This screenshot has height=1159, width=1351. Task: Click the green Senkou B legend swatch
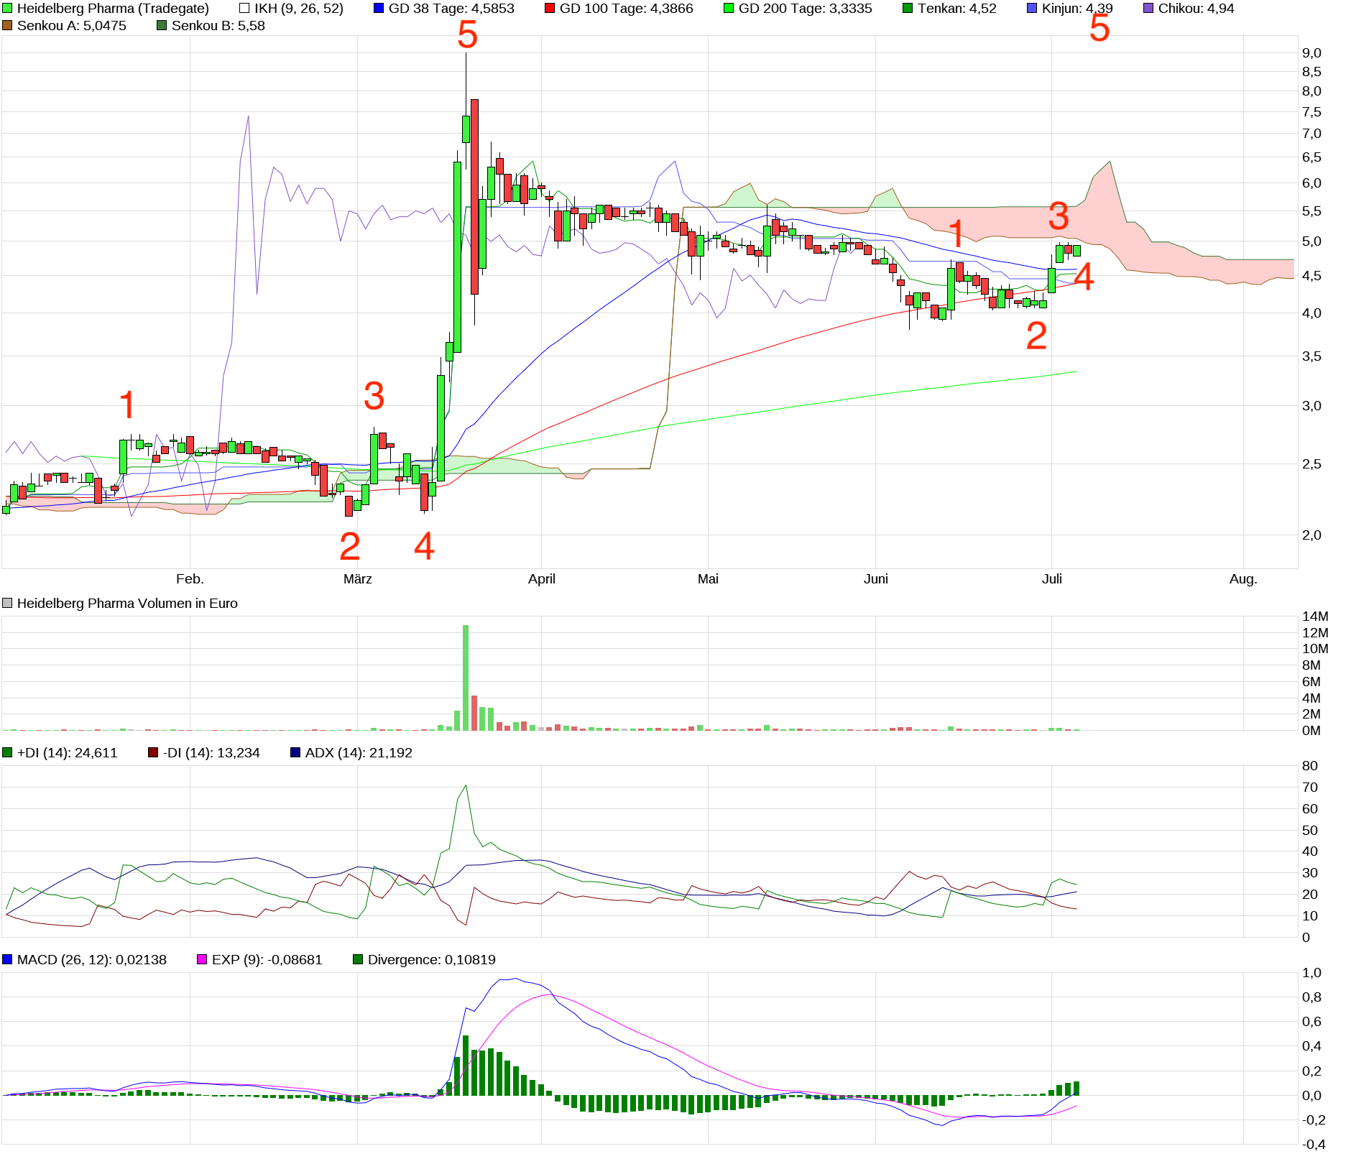[162, 26]
